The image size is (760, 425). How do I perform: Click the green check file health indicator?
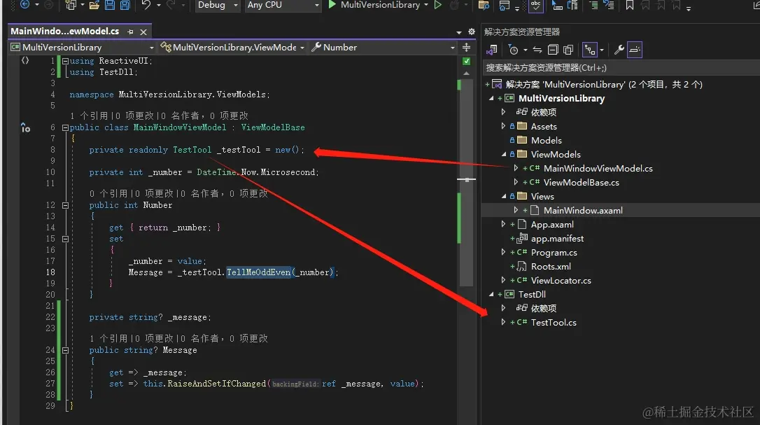pos(466,61)
